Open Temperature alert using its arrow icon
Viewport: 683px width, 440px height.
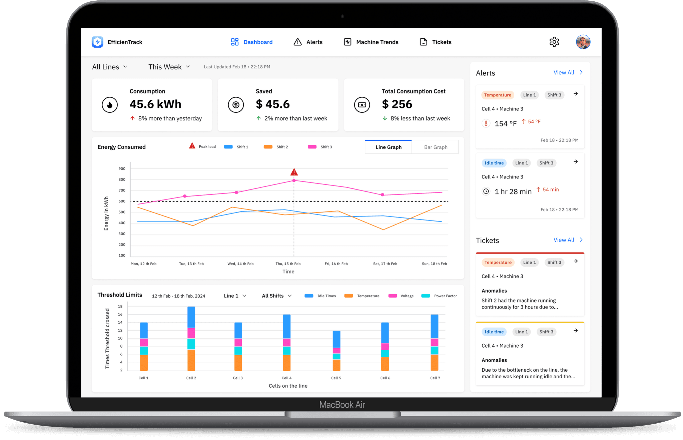[x=576, y=94]
